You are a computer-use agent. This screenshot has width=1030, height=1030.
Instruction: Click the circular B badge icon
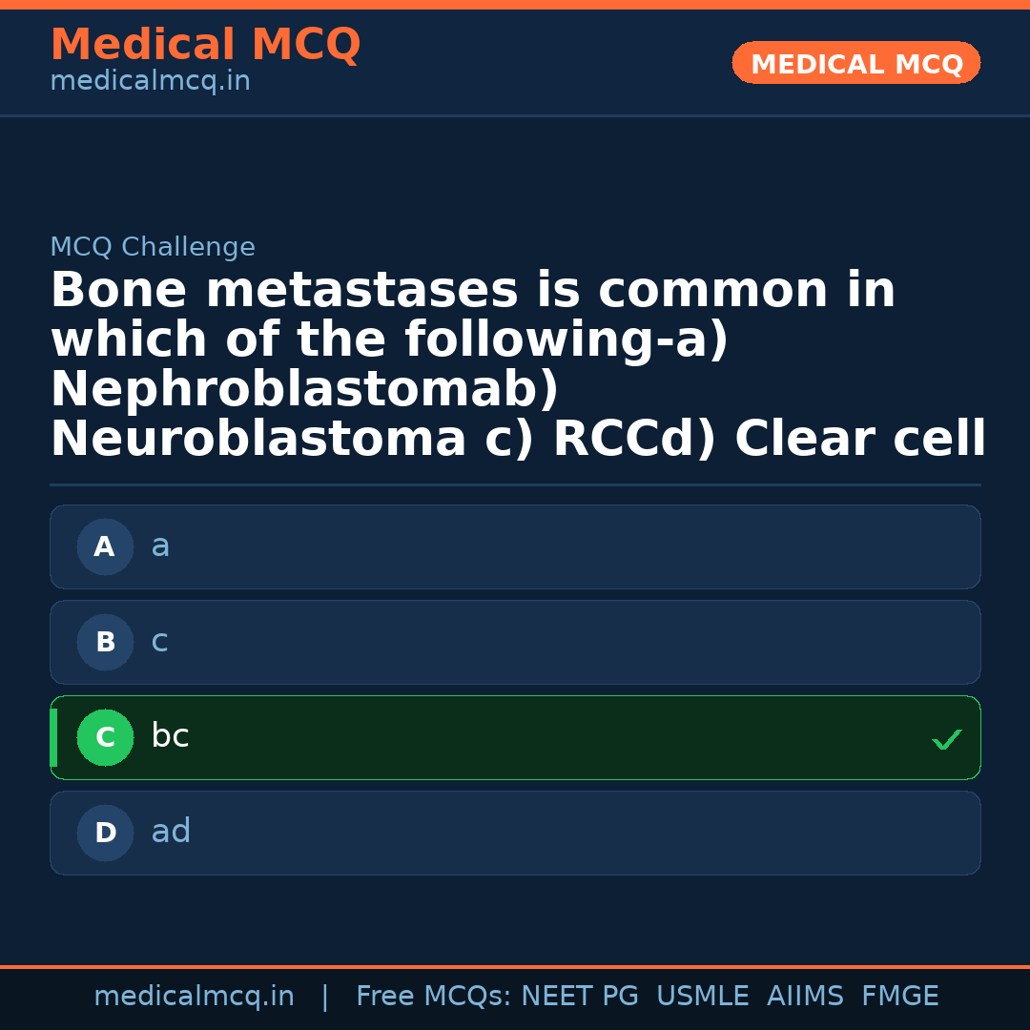(x=105, y=642)
